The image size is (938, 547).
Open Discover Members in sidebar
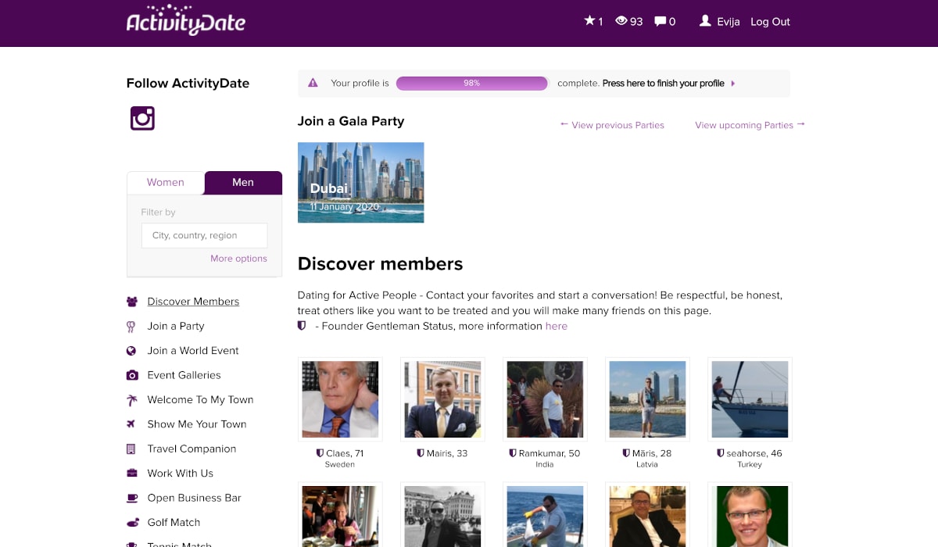click(x=193, y=302)
